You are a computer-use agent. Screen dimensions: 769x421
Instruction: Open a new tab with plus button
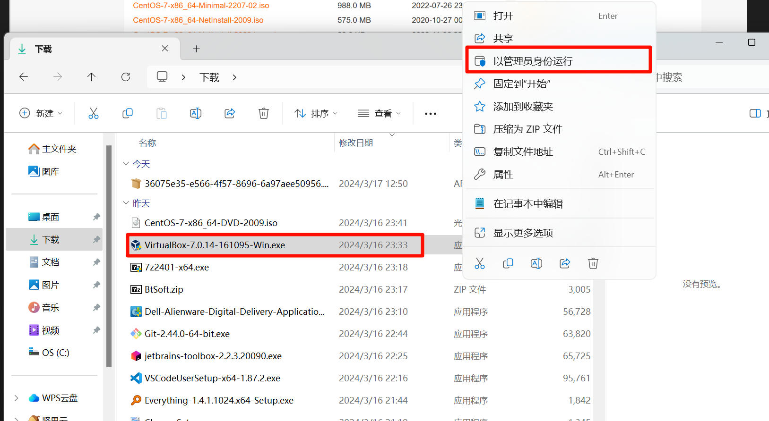[196, 49]
